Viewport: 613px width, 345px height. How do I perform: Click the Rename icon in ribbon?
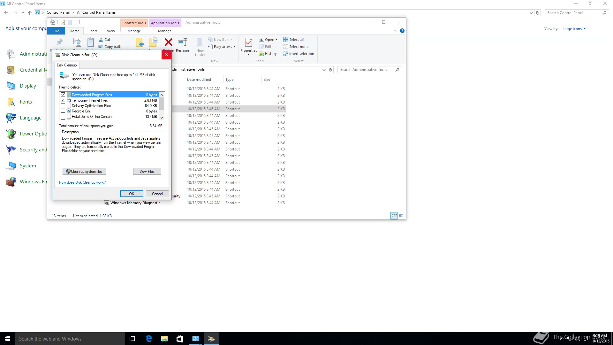click(182, 42)
